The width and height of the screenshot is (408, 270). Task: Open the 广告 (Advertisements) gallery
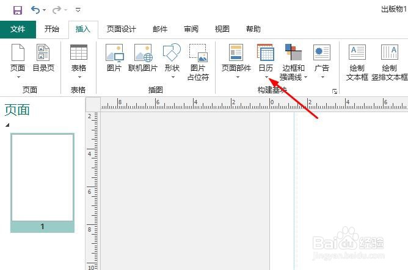tap(322, 58)
